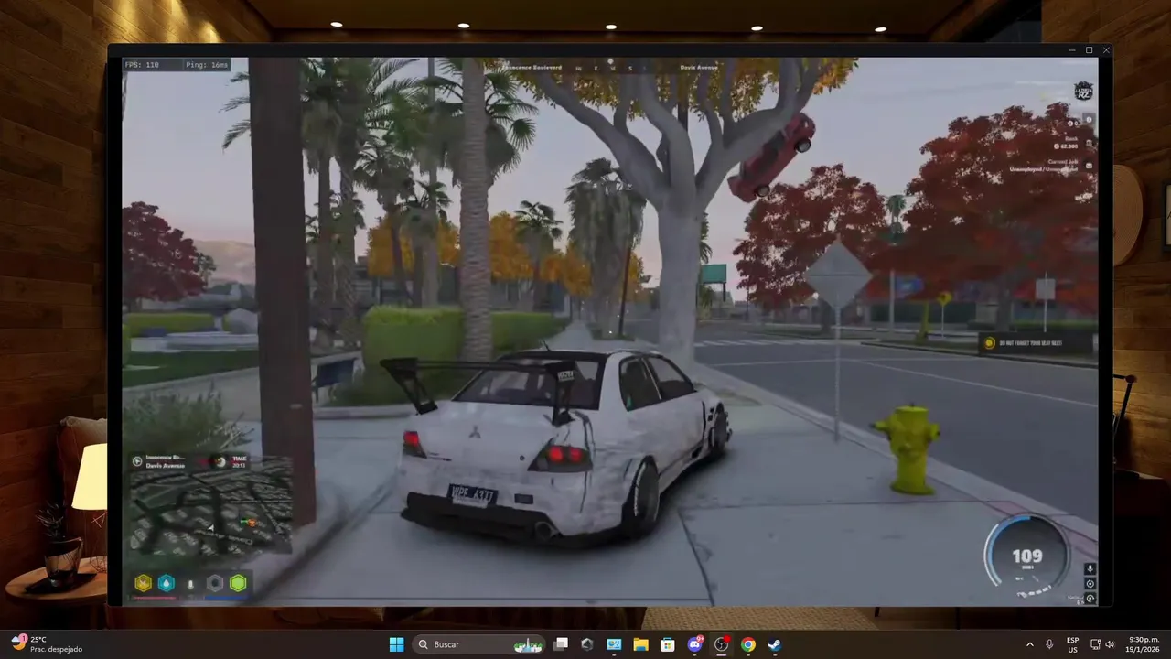
Task: Click the Davis Avenue label in the top compass
Action: click(x=699, y=68)
